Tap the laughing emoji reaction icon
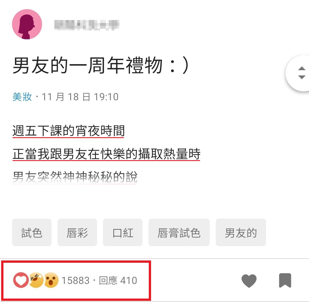Image resolution: width=309 pixels, height=302 pixels. pos(36,280)
